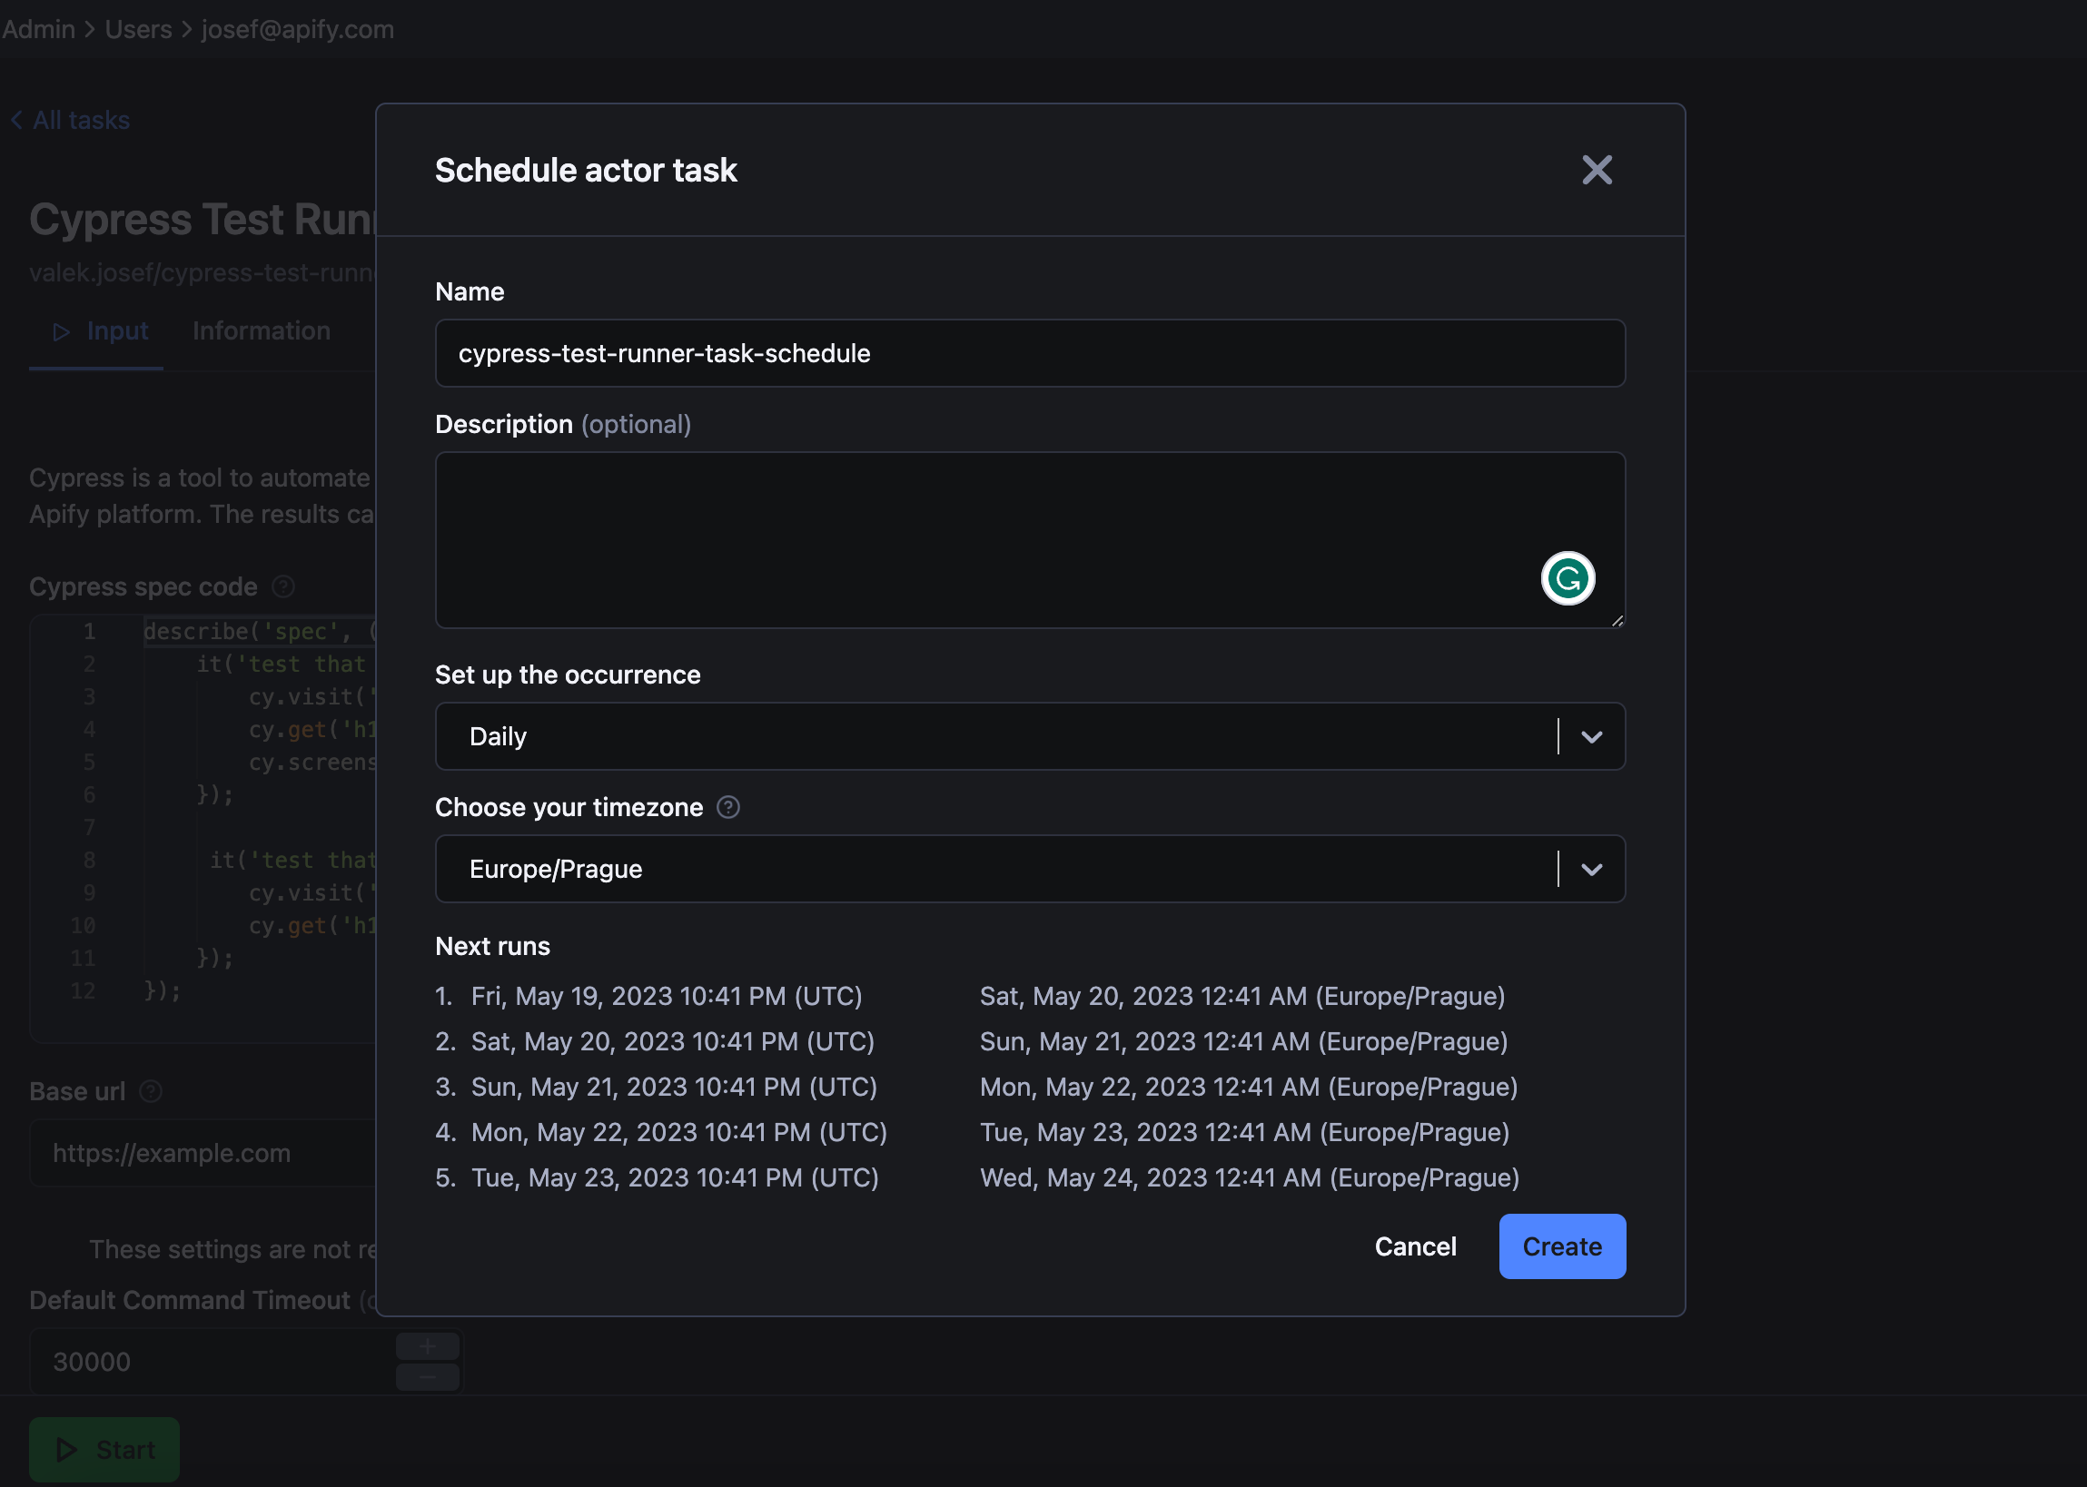Open the Users breadcrumb link
This screenshot has width=2087, height=1487.
(137, 28)
